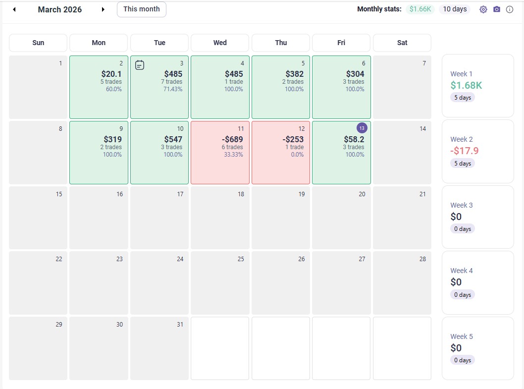
Task: Click the March 2026 heading
Action: [59, 9]
